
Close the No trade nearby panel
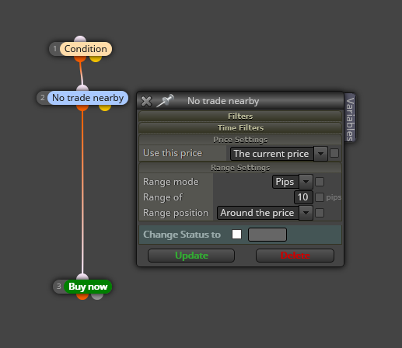[x=146, y=101]
